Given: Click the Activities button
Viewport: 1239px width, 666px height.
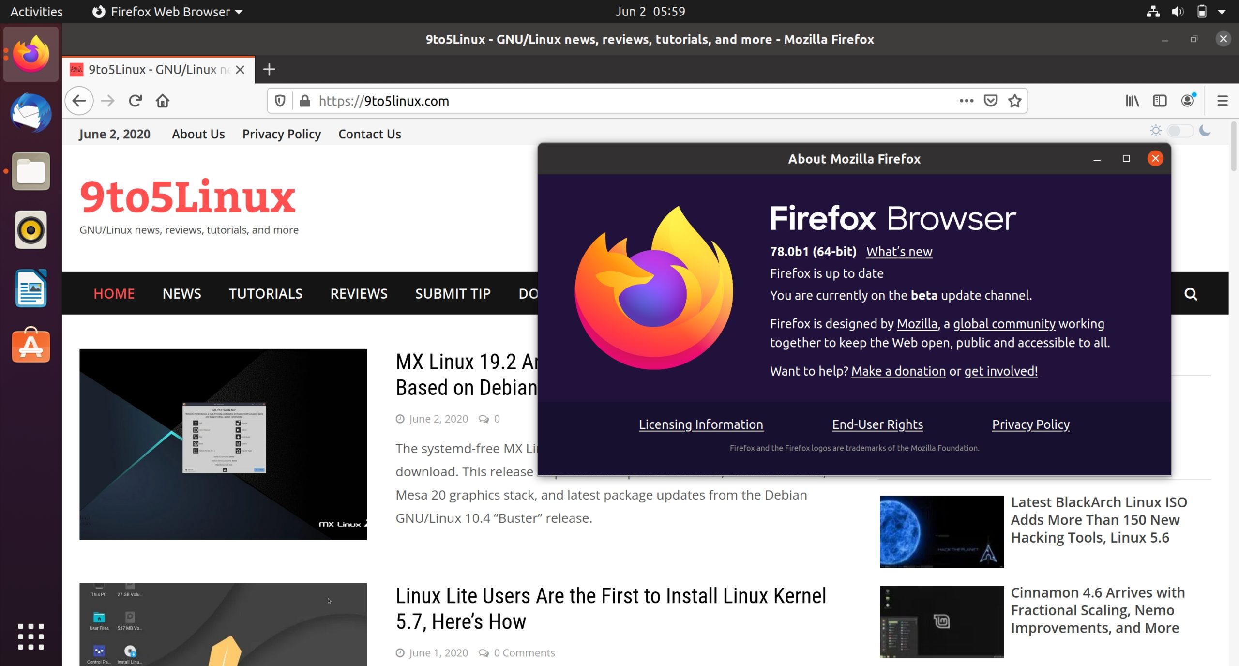Looking at the screenshot, I should pos(36,12).
